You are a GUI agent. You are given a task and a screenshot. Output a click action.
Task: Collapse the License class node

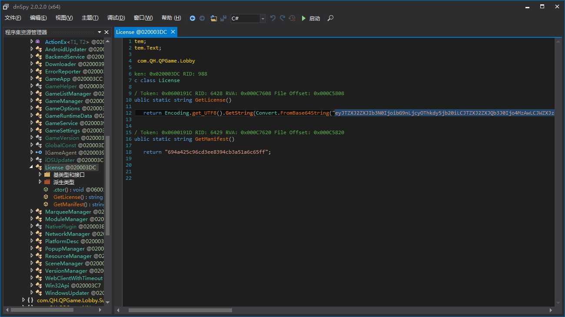[31, 167]
